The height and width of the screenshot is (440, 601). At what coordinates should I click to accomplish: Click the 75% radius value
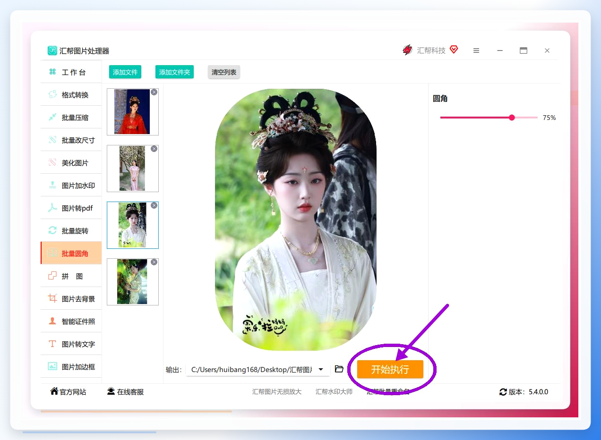549,118
